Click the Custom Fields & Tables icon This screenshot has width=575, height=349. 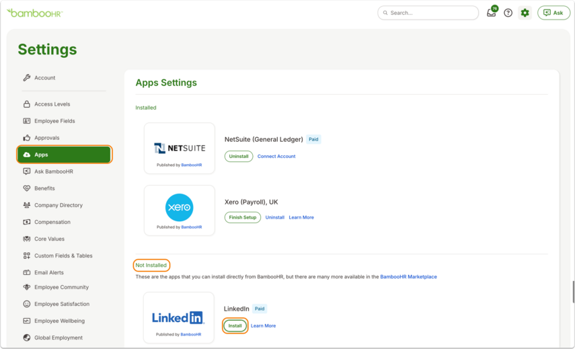click(x=27, y=256)
